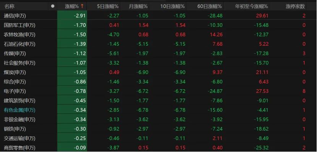
Task: Sort by 名称 column header
Action: pos(10,6)
